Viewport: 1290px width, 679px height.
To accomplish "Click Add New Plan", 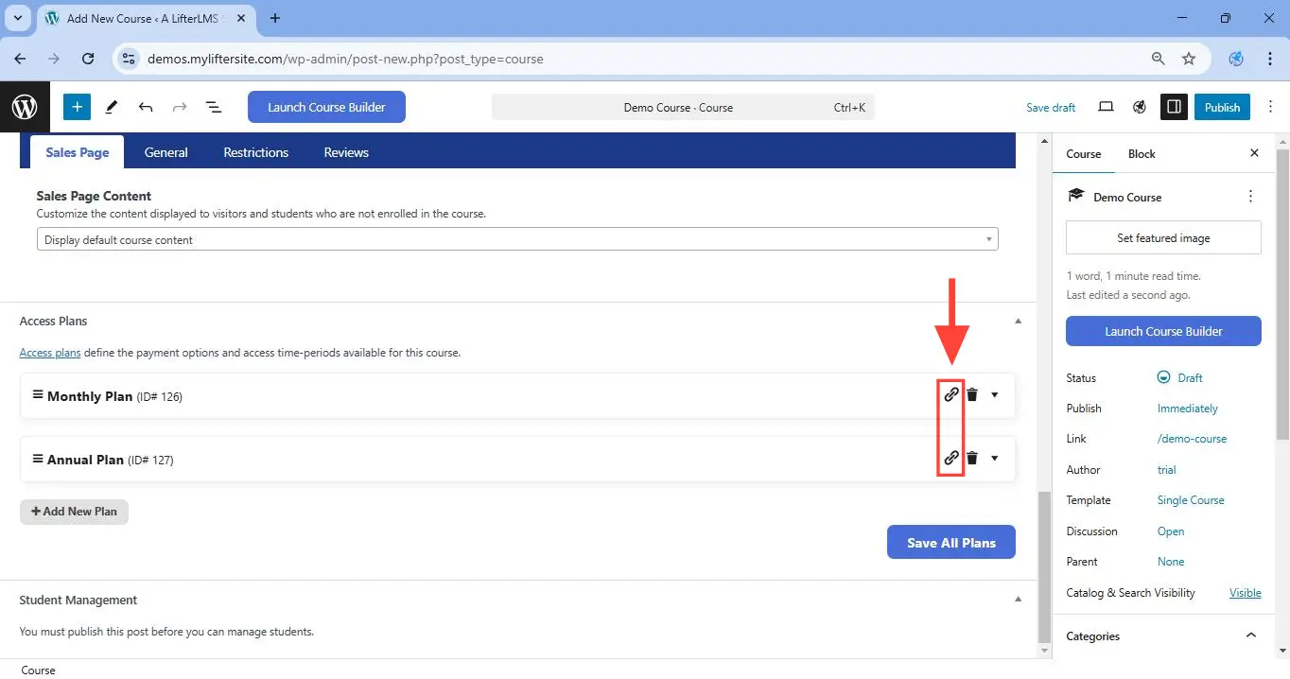I will click(x=74, y=511).
